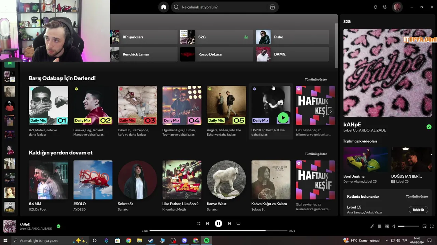Open 'Like Father, Like Son 2' card
Image resolution: width=437 pixels, height=245 pixels.
182,186
